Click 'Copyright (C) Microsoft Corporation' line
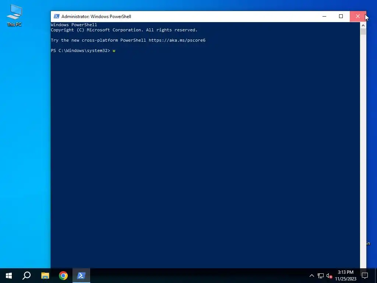The height and width of the screenshot is (283, 377). click(124, 30)
